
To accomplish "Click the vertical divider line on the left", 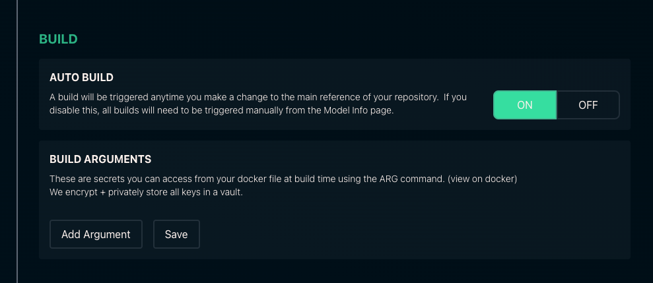I will tap(17, 141).
